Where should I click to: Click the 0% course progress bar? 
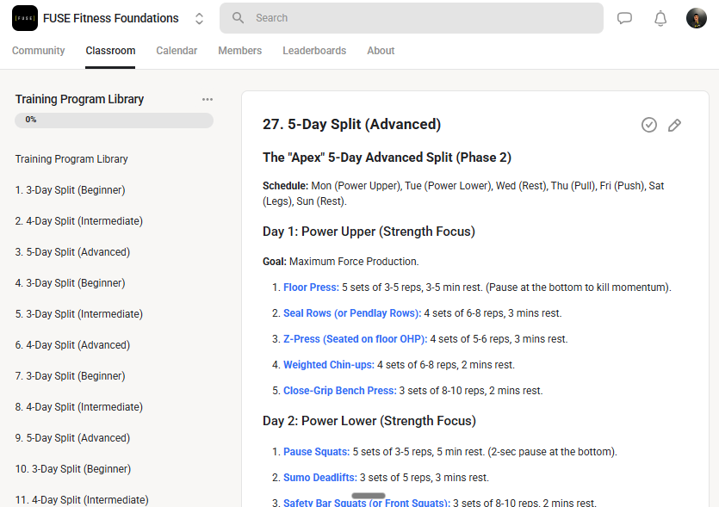coord(114,121)
